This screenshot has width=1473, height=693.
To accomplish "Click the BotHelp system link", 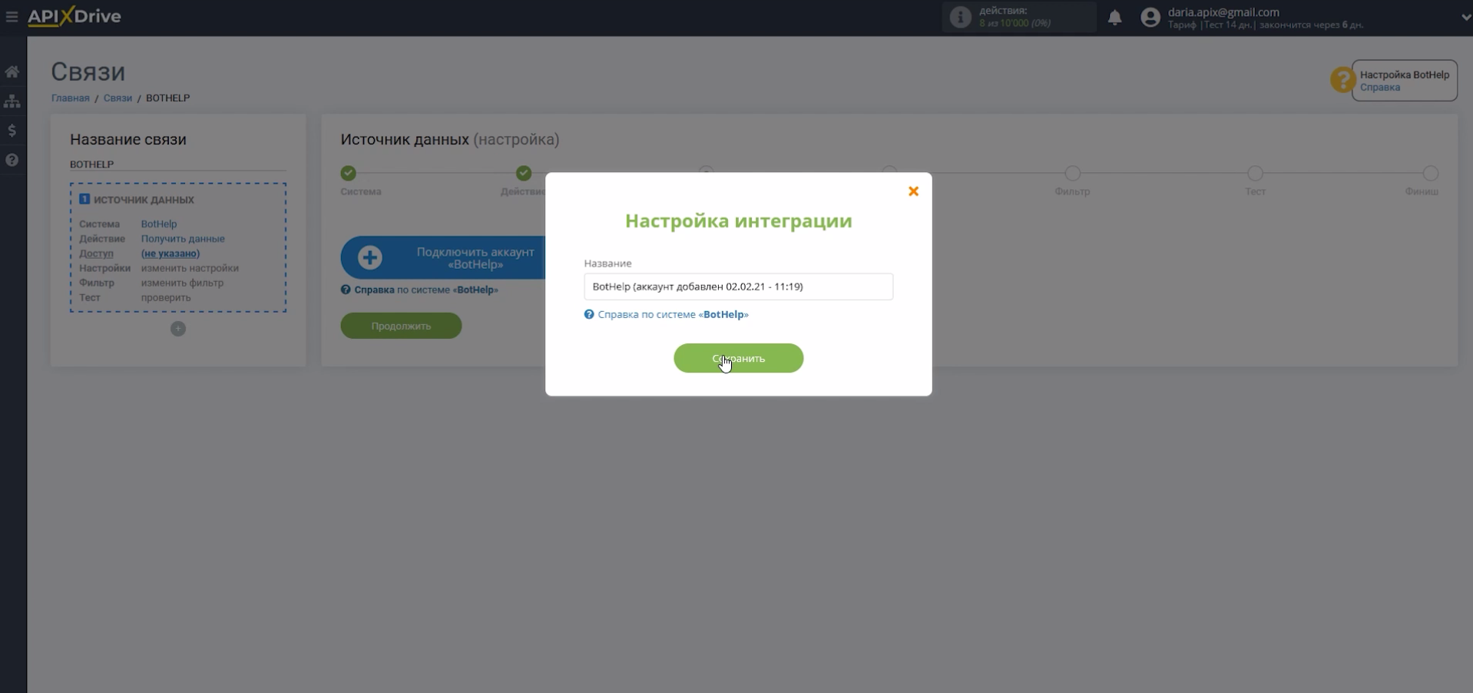I will pyautogui.click(x=159, y=224).
